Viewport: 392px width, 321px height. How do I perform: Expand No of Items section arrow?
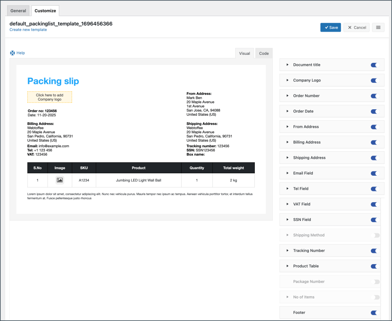288,297
